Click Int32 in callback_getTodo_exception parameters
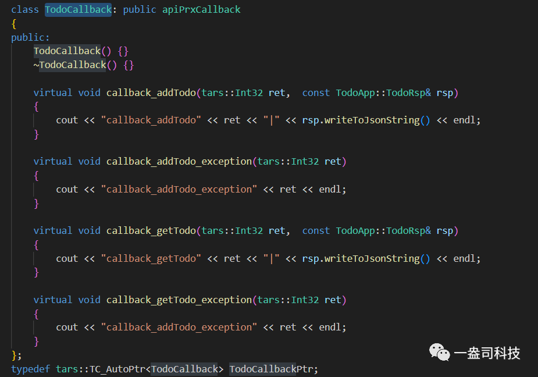This screenshot has height=377, width=538. click(x=305, y=300)
